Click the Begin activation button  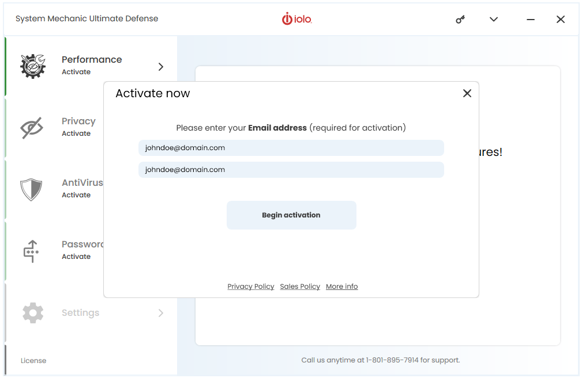pos(291,215)
